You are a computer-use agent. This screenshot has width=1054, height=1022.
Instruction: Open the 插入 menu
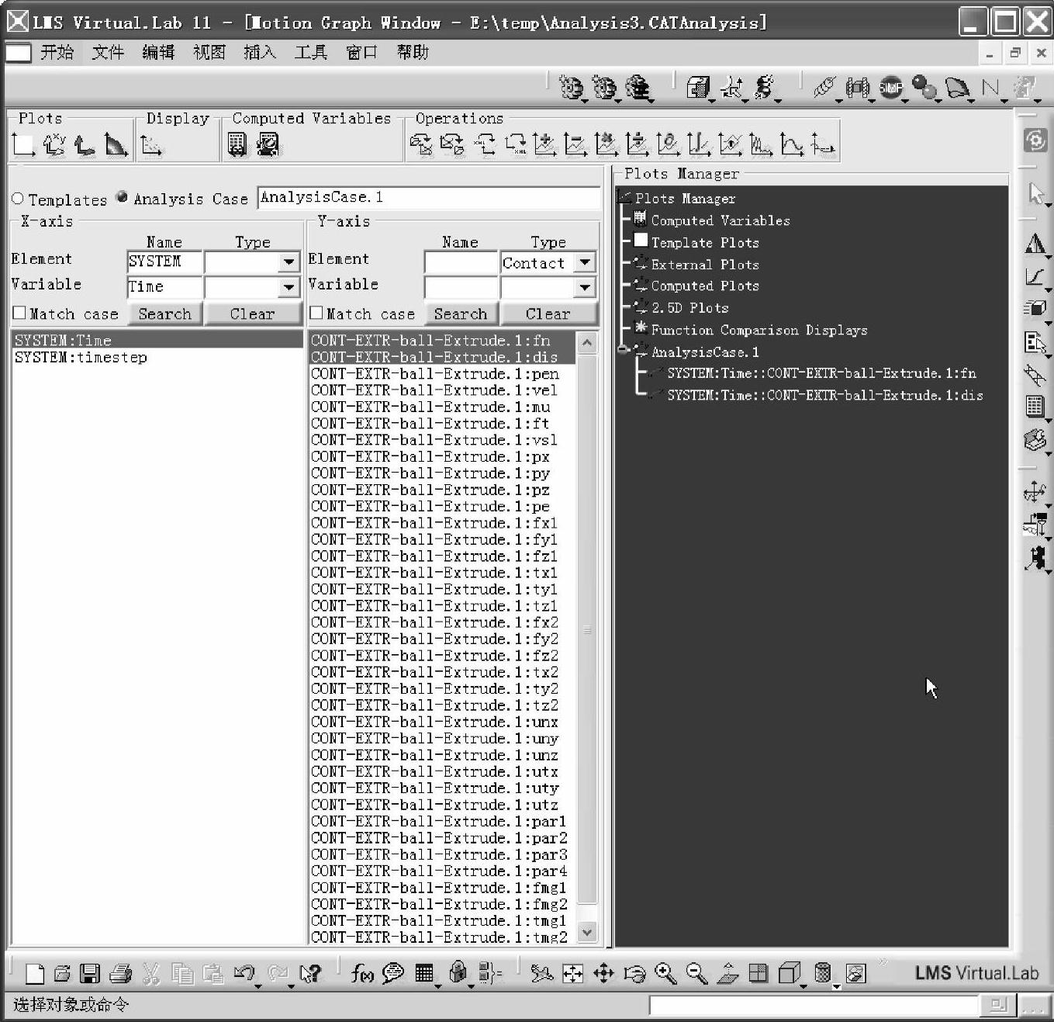[x=260, y=52]
